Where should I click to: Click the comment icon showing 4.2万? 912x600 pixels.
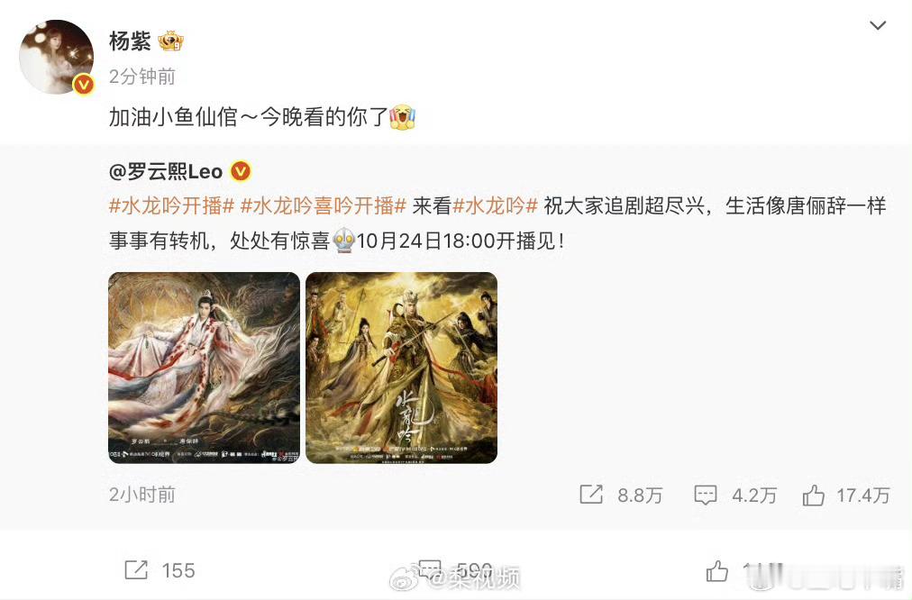pyautogui.click(x=706, y=495)
